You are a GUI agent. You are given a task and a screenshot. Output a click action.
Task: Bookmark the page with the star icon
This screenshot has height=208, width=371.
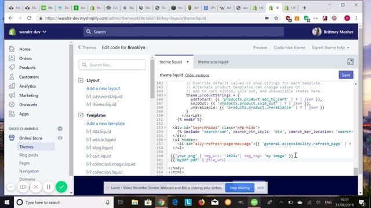pos(276,18)
